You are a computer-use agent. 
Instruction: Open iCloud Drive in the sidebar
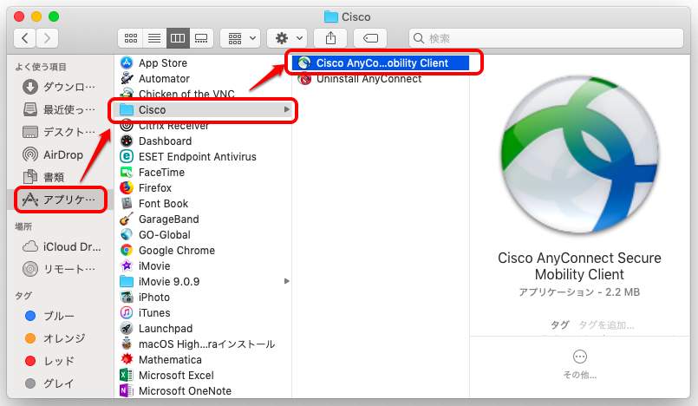[x=60, y=246]
